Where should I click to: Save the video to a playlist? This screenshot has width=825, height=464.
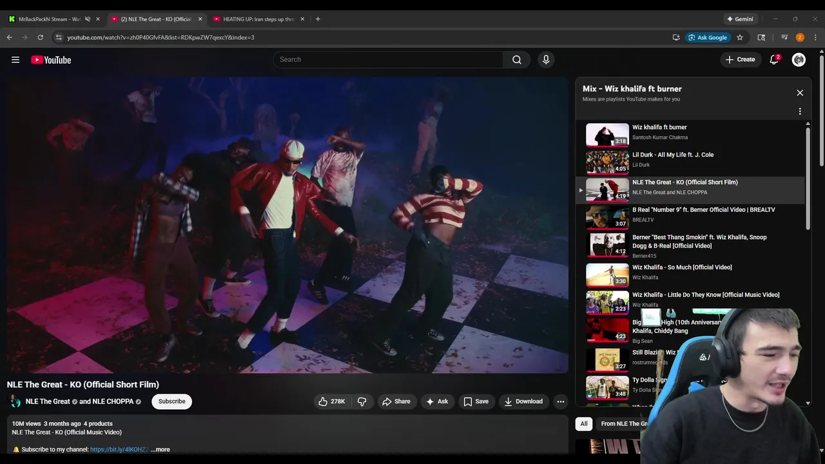[476, 401]
